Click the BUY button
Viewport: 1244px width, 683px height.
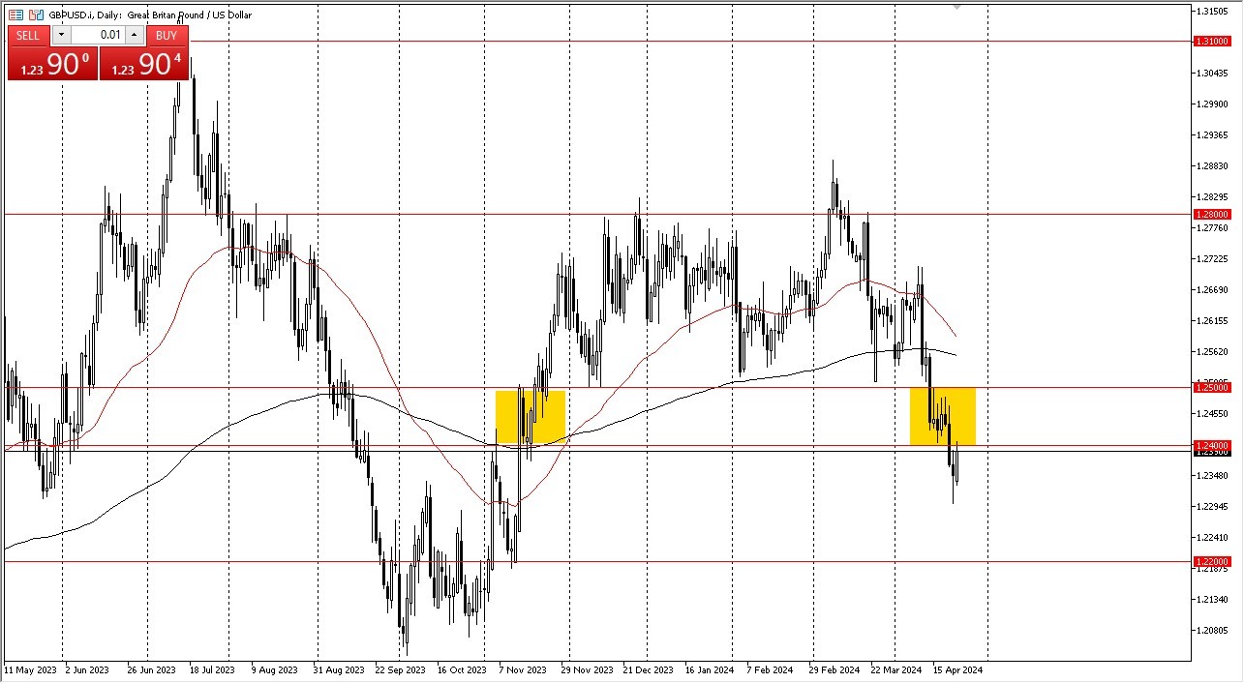pyautogui.click(x=166, y=36)
